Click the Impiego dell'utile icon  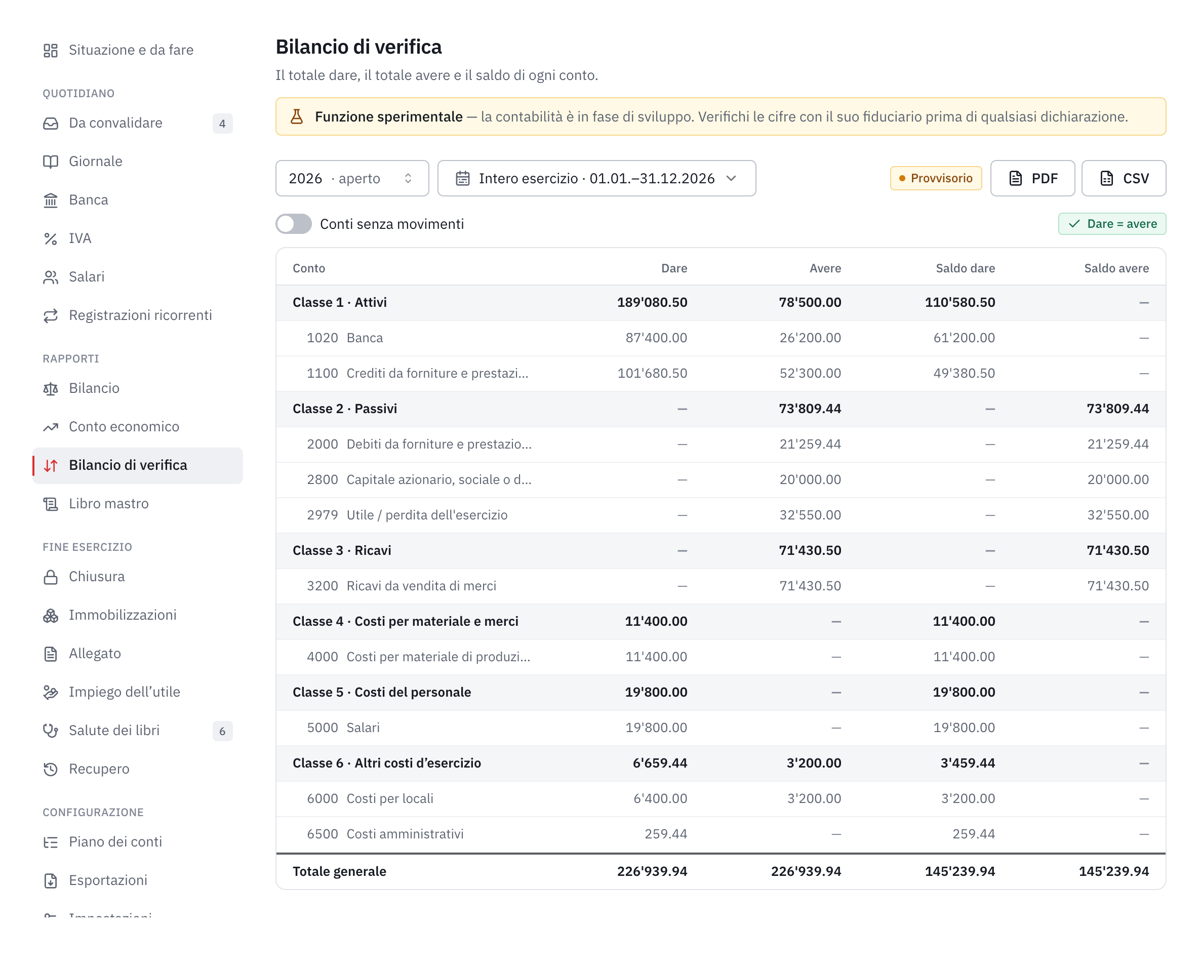click(x=51, y=692)
